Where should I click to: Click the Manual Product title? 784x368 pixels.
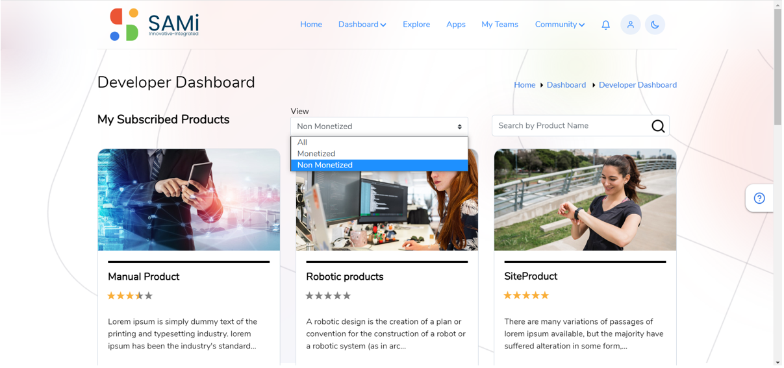(144, 276)
